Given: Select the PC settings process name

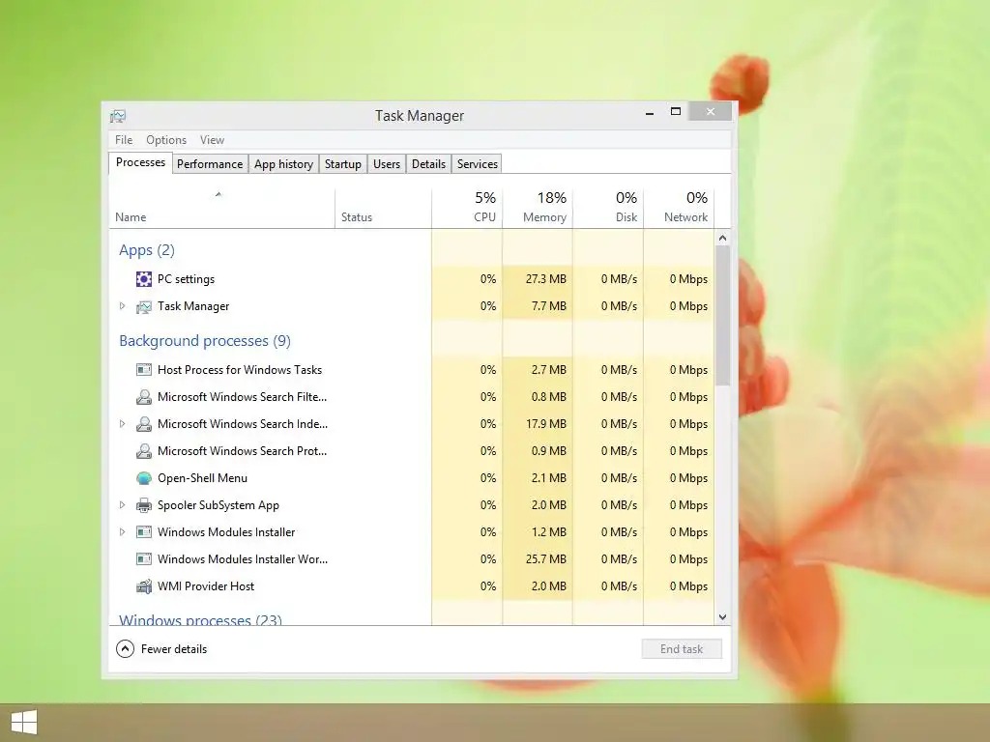Looking at the screenshot, I should [186, 279].
